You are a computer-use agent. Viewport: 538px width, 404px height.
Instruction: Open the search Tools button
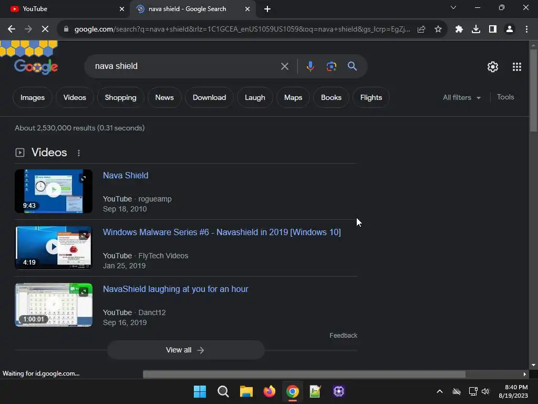pos(505,97)
